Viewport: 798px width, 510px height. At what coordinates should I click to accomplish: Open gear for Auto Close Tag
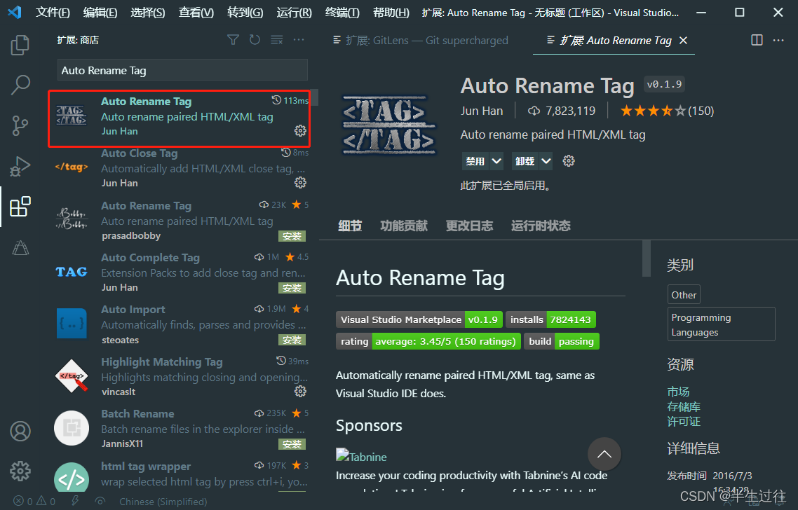(300, 183)
